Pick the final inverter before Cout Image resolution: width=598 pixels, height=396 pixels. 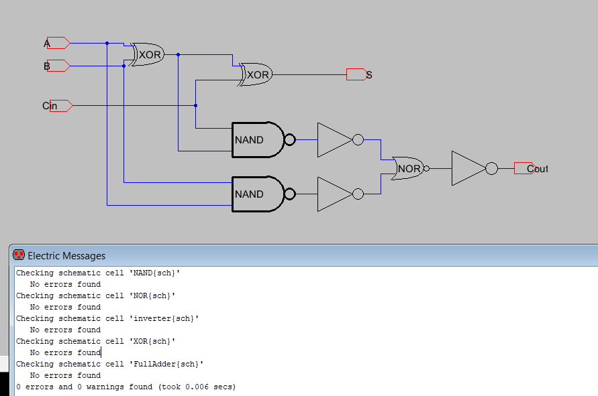(470, 168)
